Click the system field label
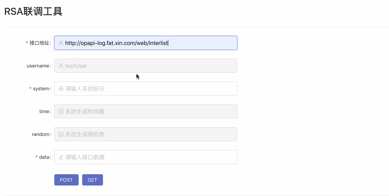This screenshot has height=196, width=389. 41,89
